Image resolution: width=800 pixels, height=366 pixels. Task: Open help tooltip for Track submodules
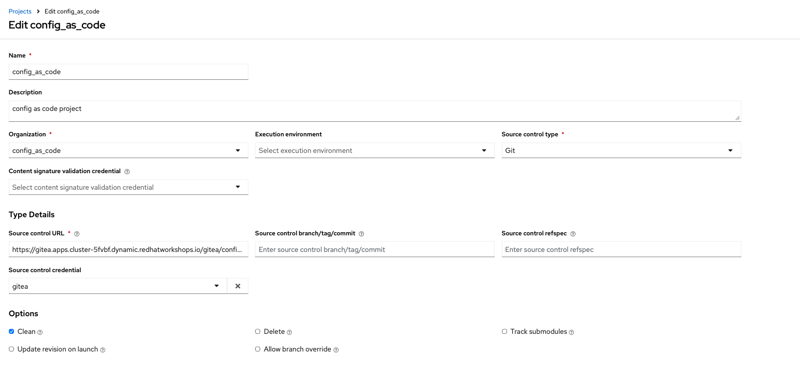571,332
